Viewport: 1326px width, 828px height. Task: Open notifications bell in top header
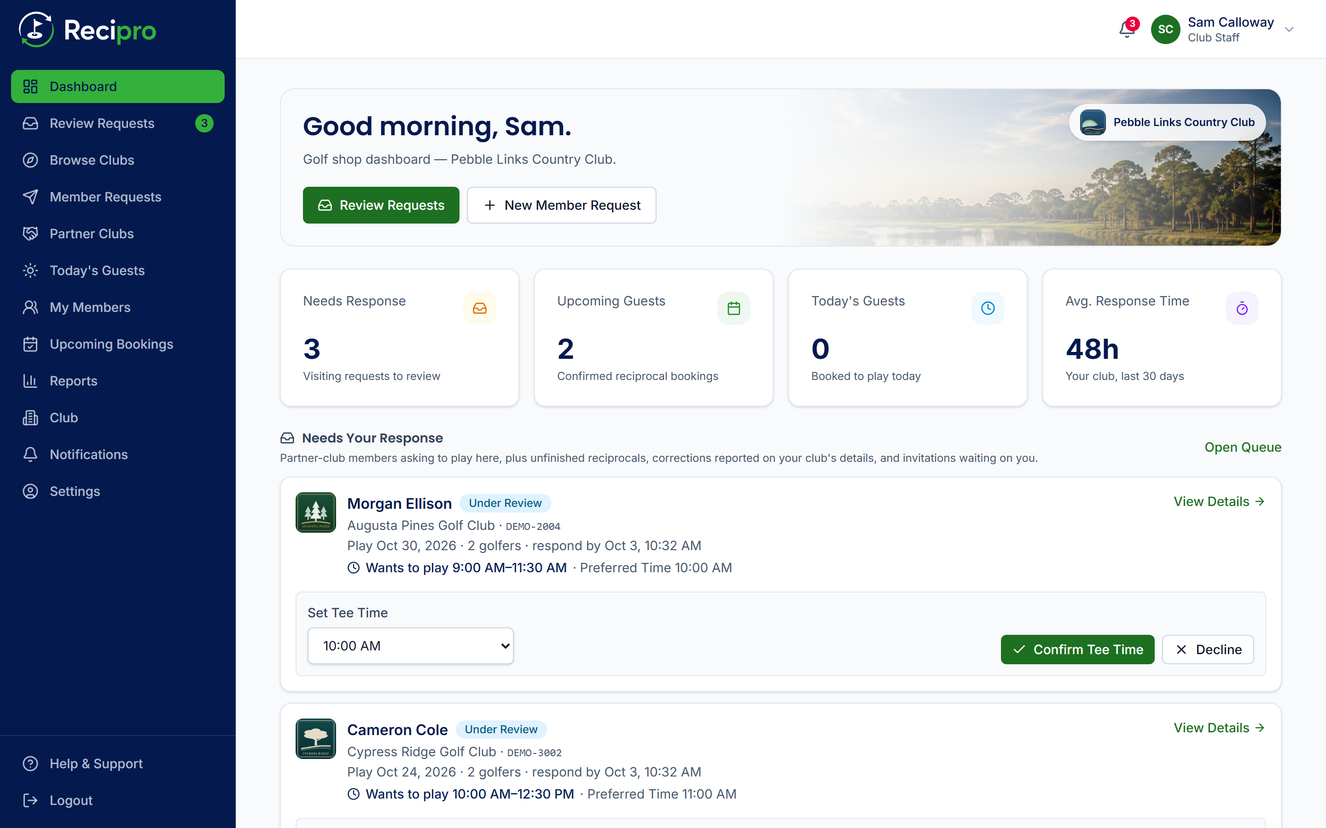[x=1127, y=29]
